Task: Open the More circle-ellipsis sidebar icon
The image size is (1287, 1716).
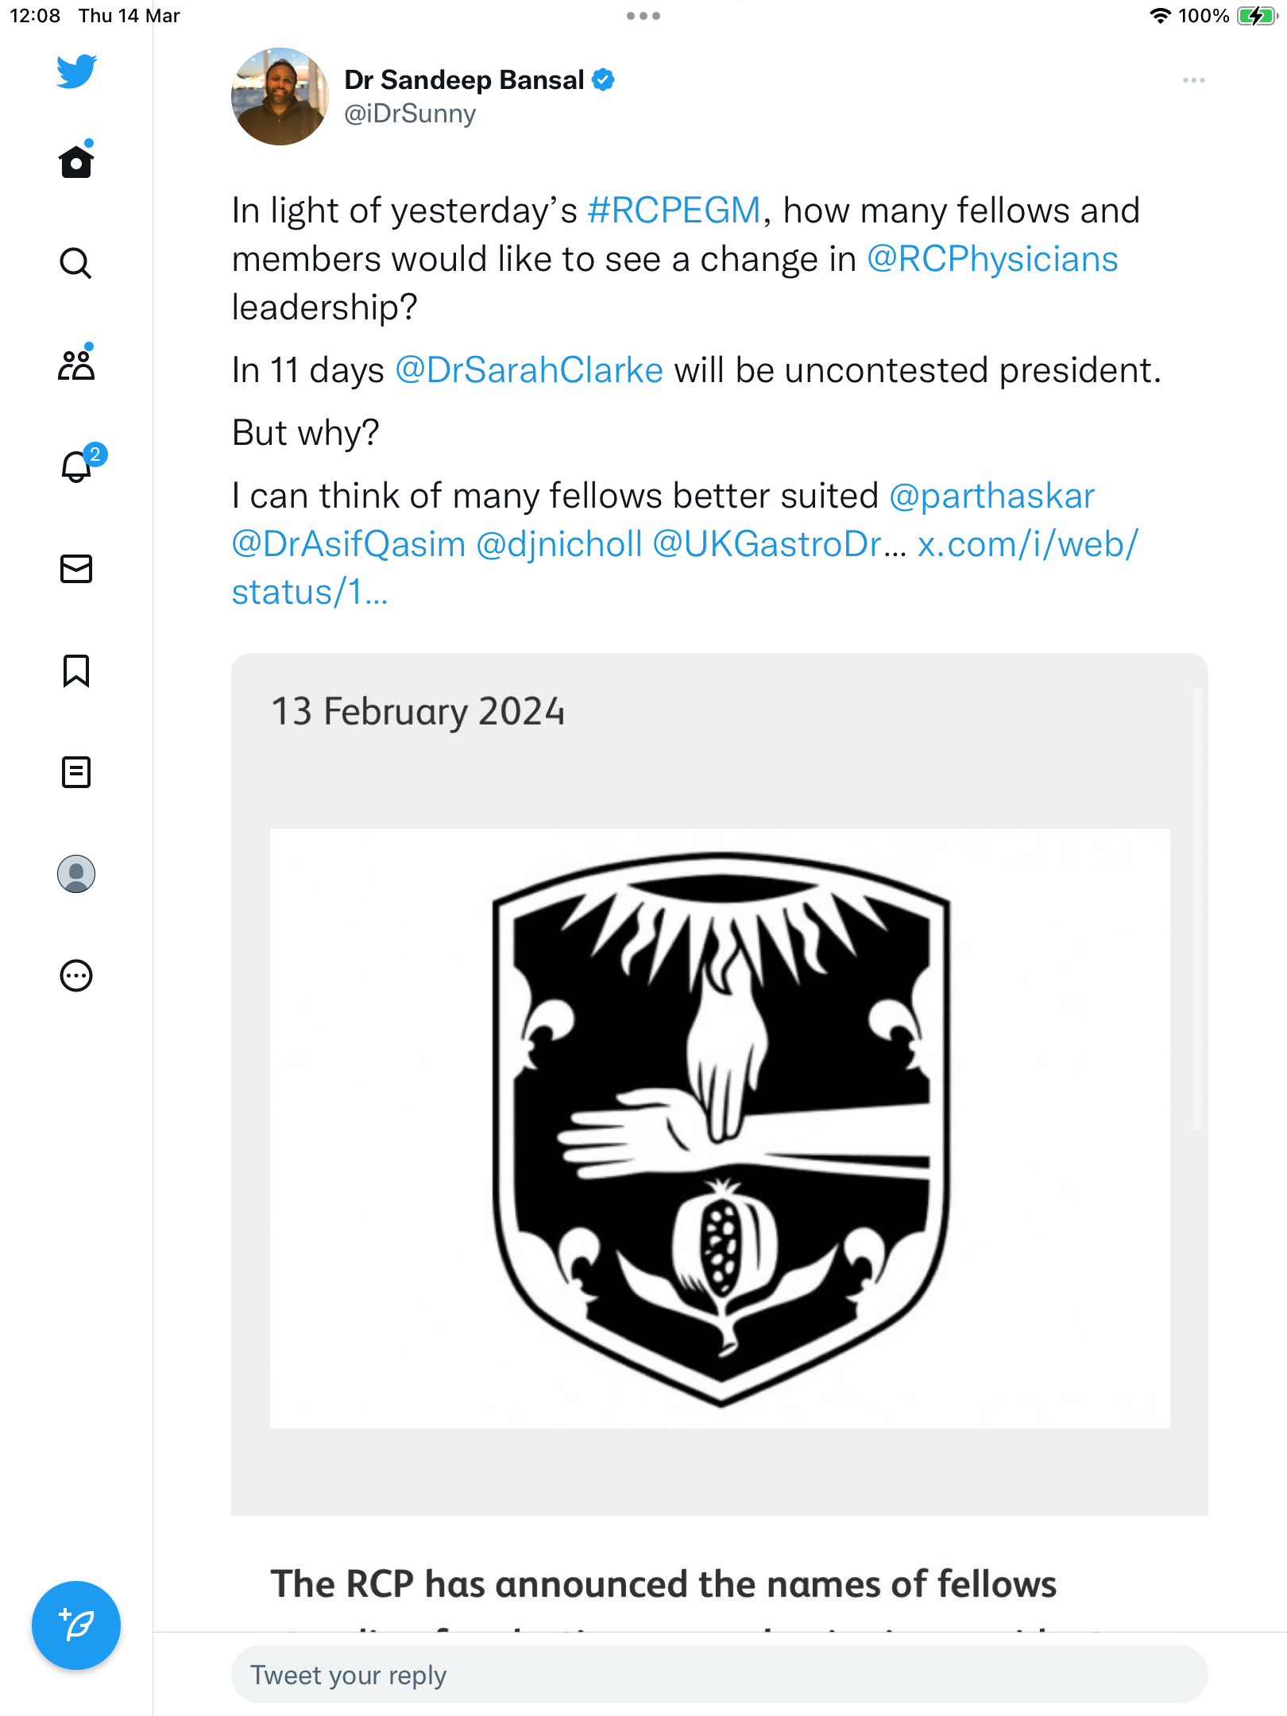Action: point(76,976)
